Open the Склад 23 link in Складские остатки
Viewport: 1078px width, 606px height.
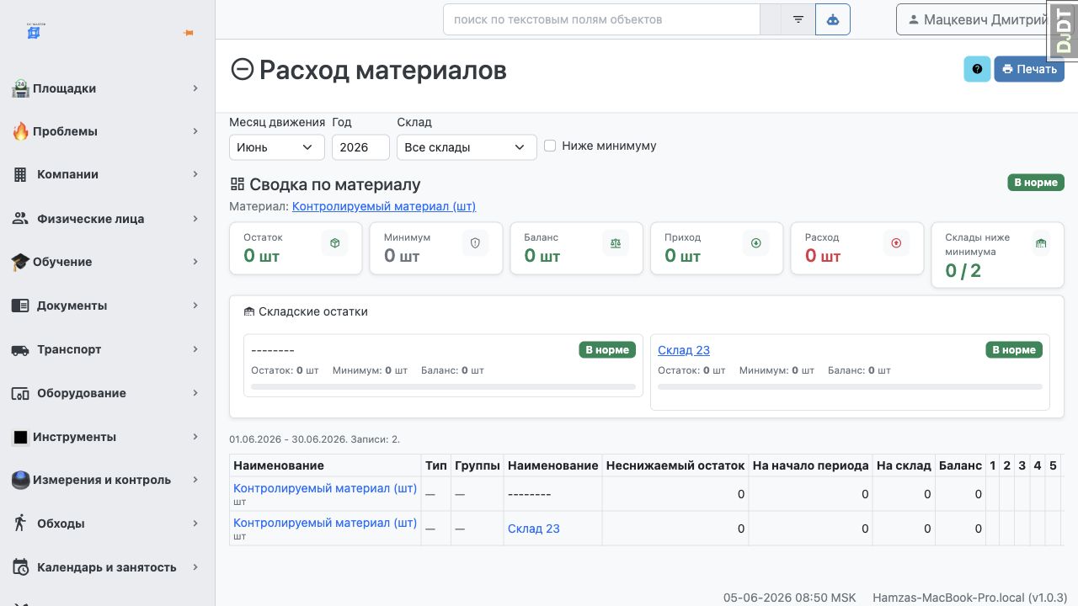point(684,350)
